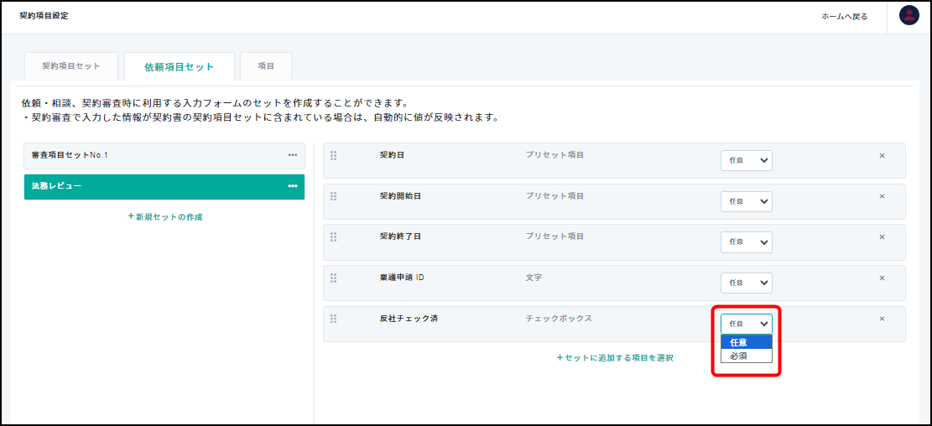Choose 任意 in the open dropdown list
The image size is (932, 426).
[747, 342]
